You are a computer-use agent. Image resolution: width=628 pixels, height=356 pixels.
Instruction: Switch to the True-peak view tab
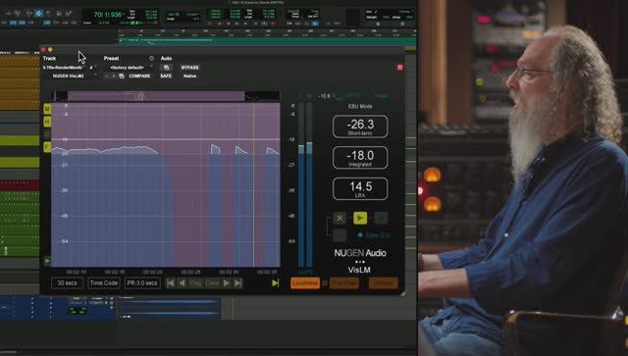[x=344, y=283]
